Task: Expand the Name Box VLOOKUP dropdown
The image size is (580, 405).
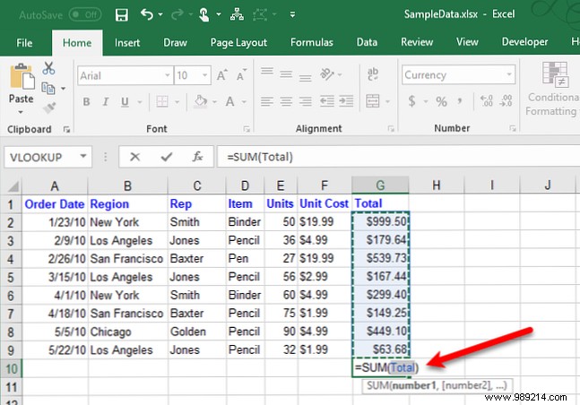Action: click(x=83, y=157)
